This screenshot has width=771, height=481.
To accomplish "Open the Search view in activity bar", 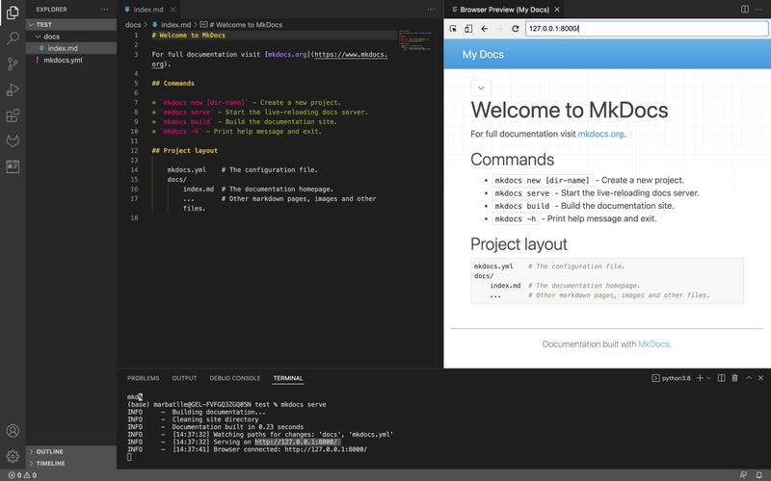I will point(13,38).
